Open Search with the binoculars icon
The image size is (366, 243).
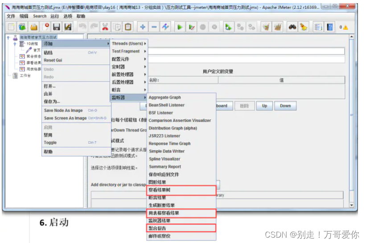pyautogui.click(x=292, y=27)
